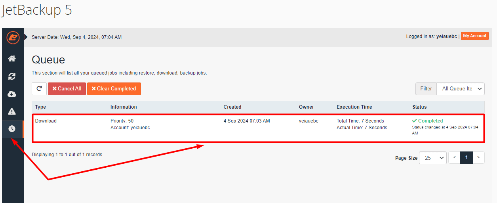497x203 pixels.
Task: Open the Page Size dropdown
Action: click(x=432, y=158)
